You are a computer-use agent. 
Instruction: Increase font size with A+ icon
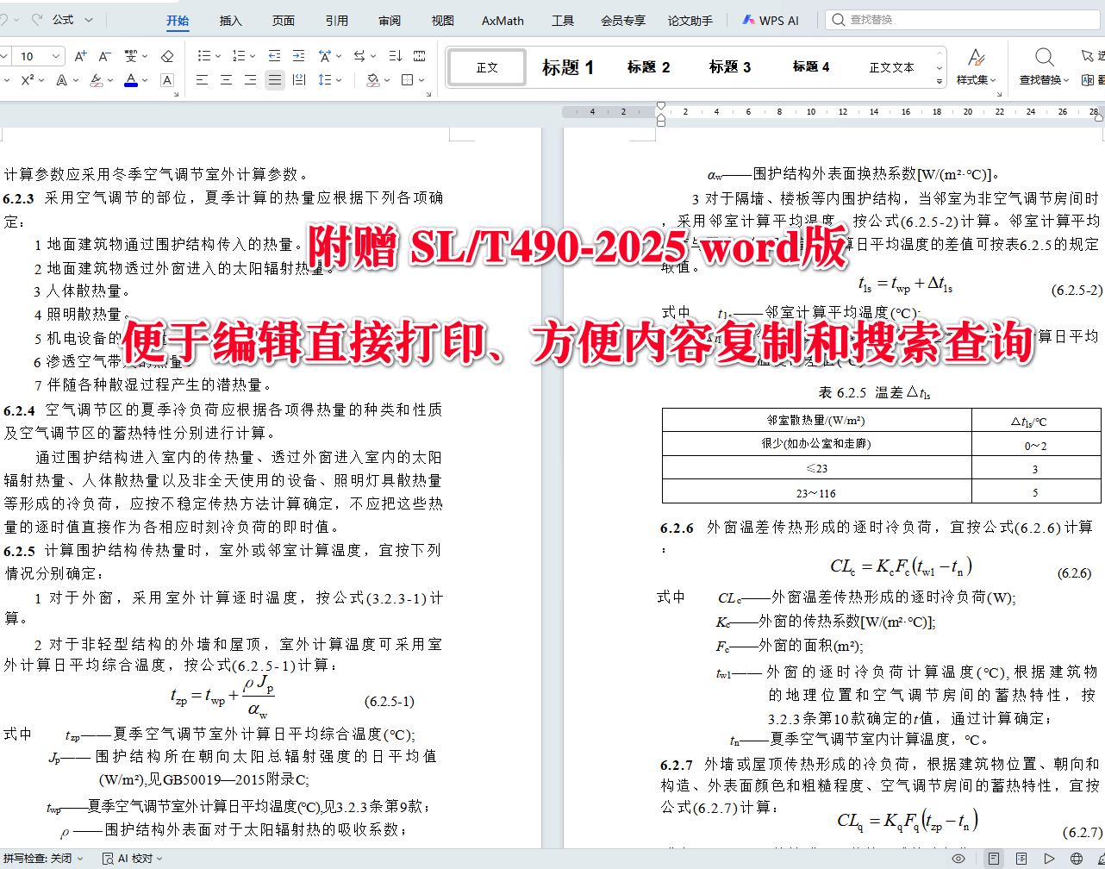[80, 56]
